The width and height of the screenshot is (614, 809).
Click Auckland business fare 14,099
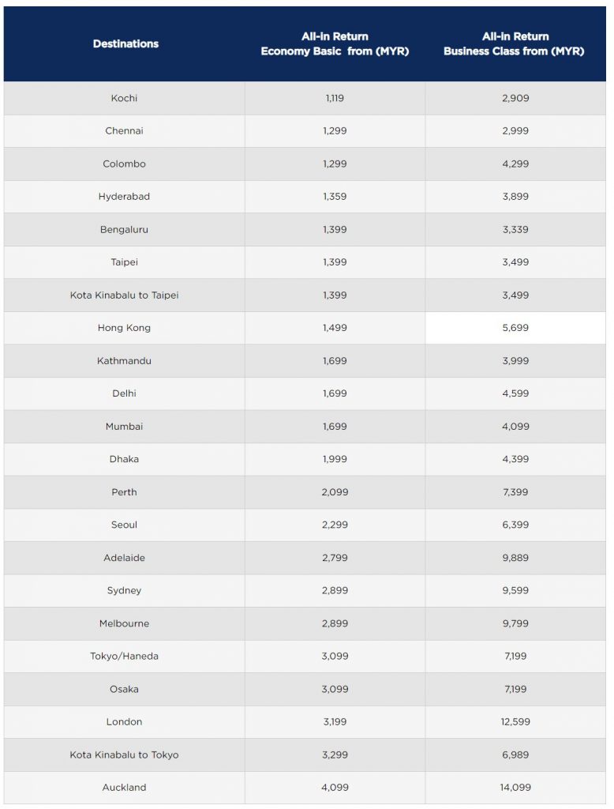tap(515, 788)
